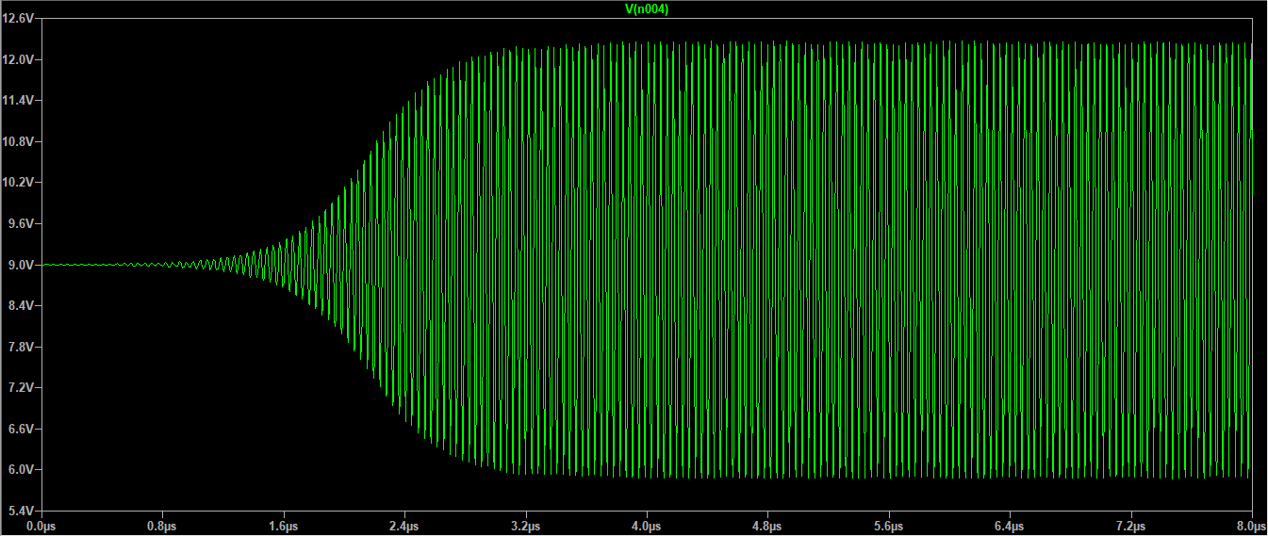The image size is (1268, 536).
Task: Click the 0.8µs time axis label
Action: [x=162, y=526]
